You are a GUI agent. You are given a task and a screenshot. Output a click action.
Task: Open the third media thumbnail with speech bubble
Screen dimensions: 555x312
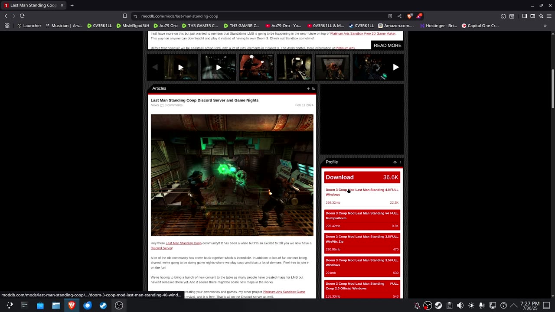point(256,67)
